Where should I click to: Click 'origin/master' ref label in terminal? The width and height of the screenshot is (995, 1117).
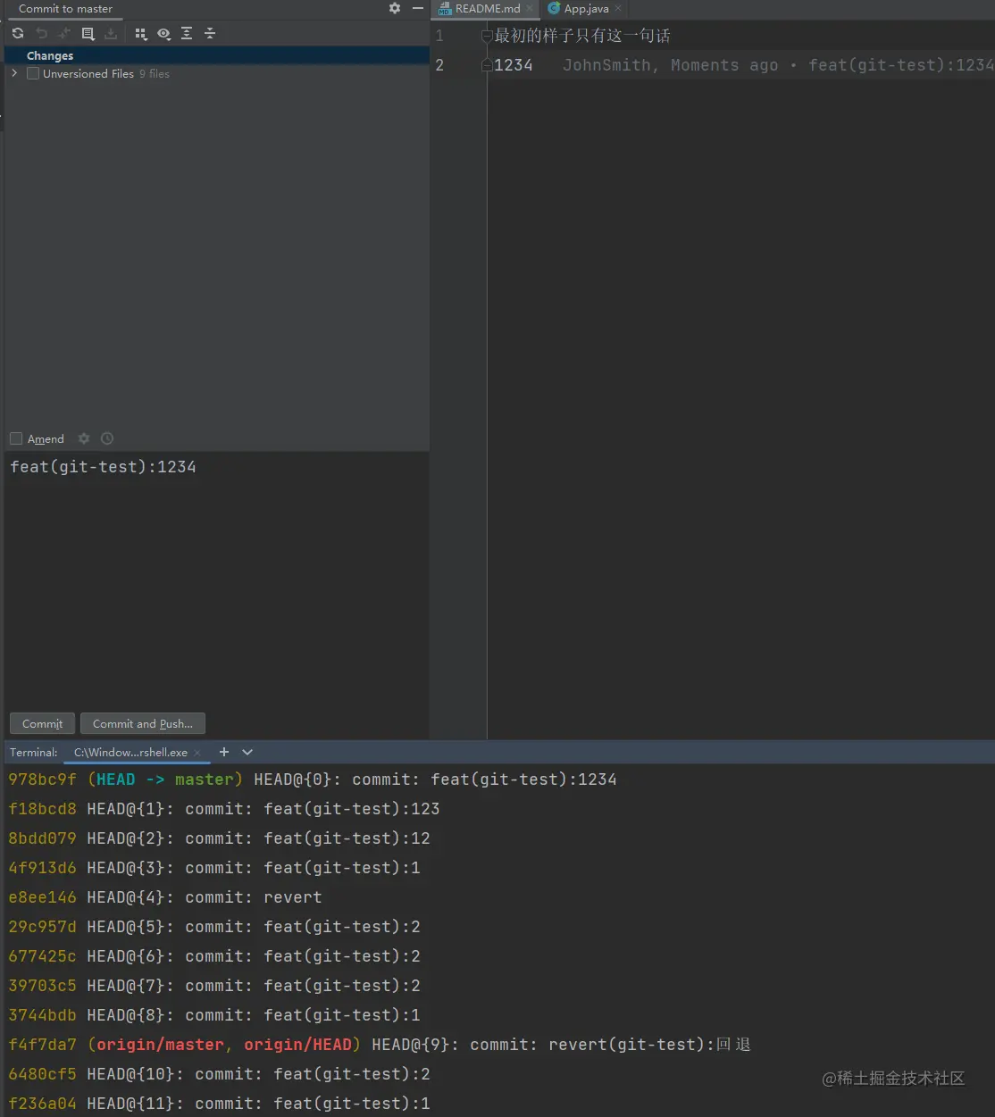point(161,1045)
